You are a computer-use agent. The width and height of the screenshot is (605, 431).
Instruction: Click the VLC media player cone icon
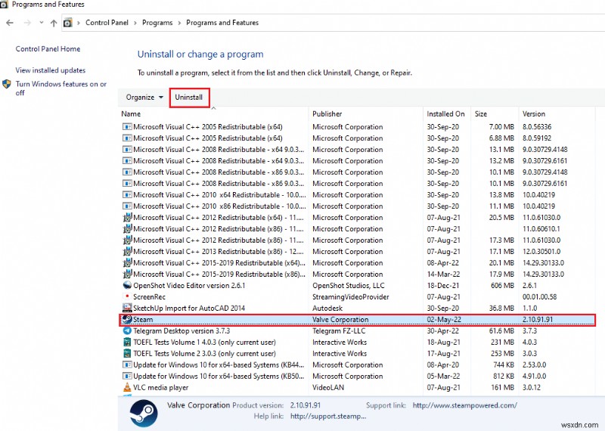pyautogui.click(x=127, y=387)
